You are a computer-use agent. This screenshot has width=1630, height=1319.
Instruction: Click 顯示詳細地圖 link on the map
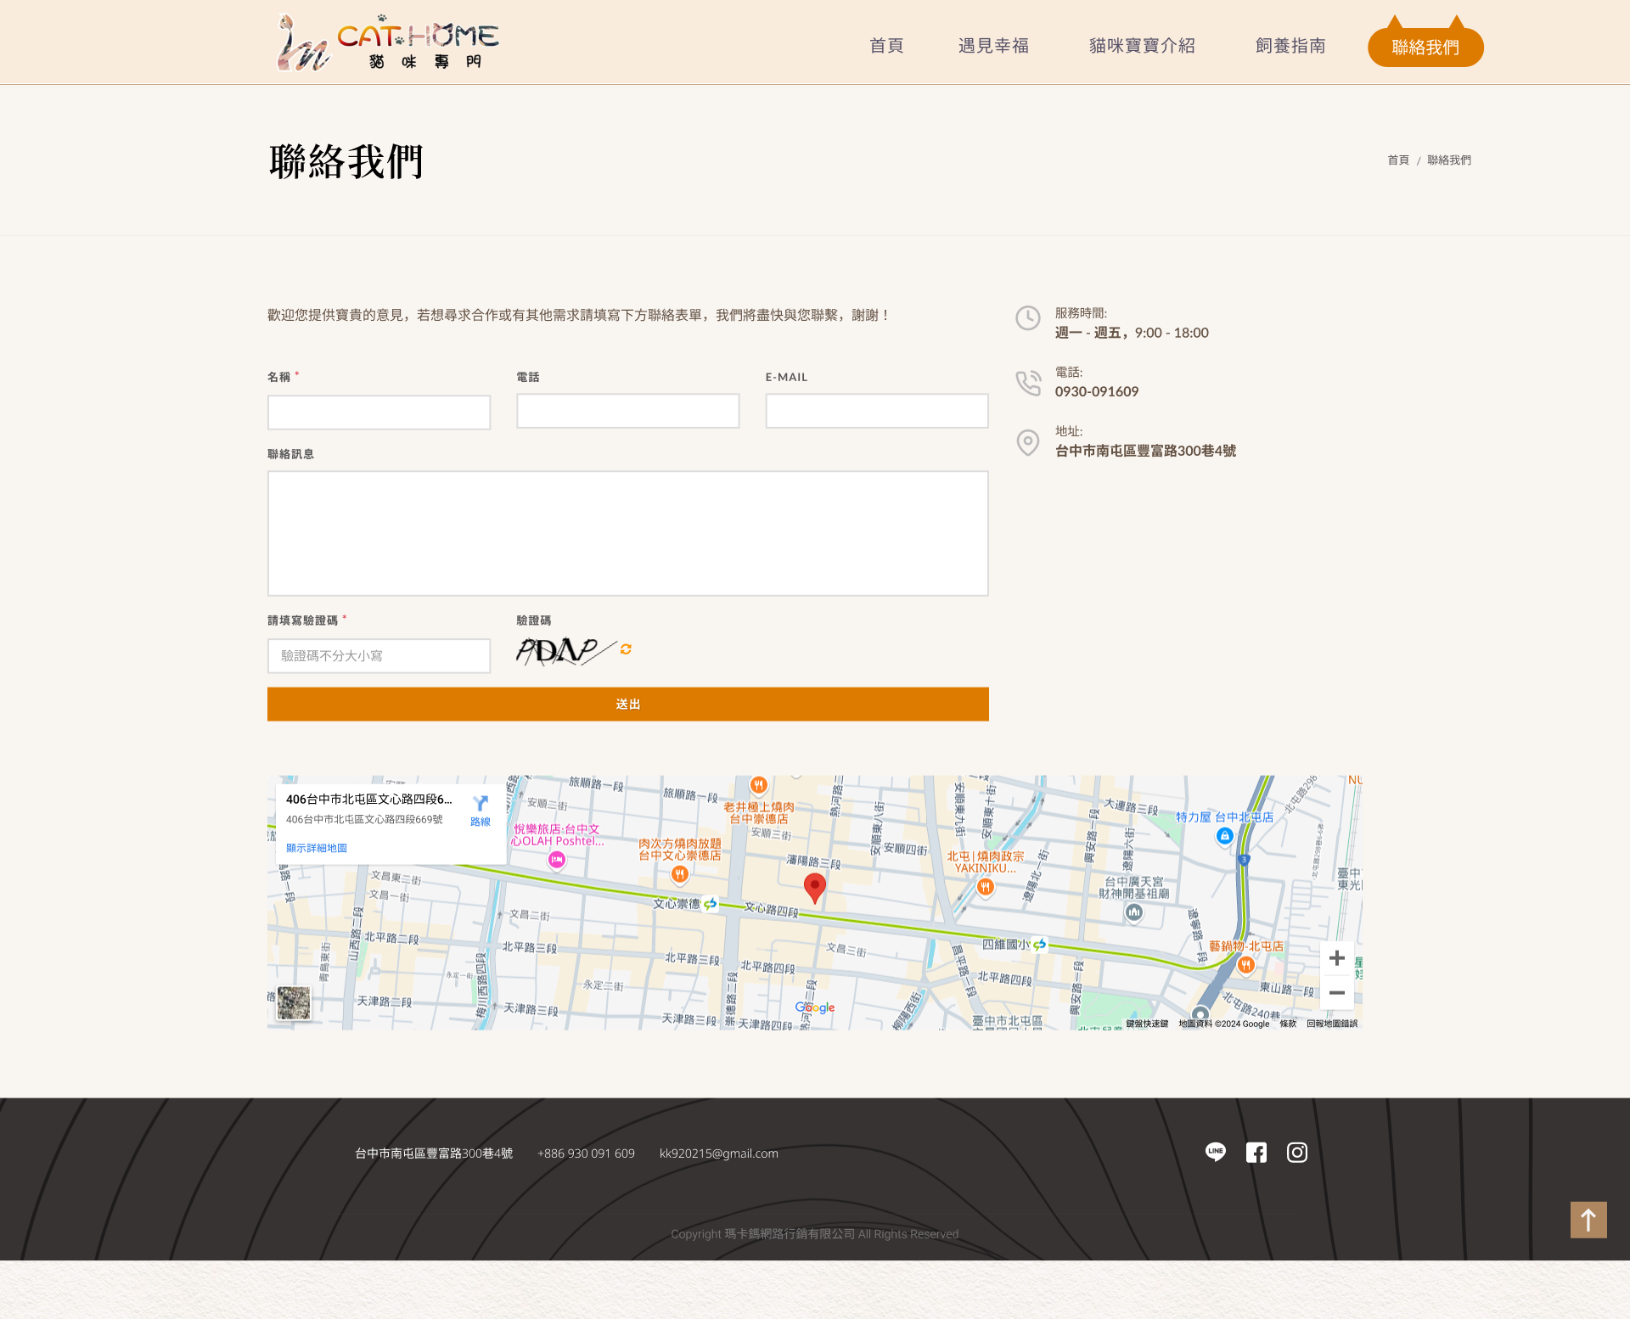coord(316,848)
